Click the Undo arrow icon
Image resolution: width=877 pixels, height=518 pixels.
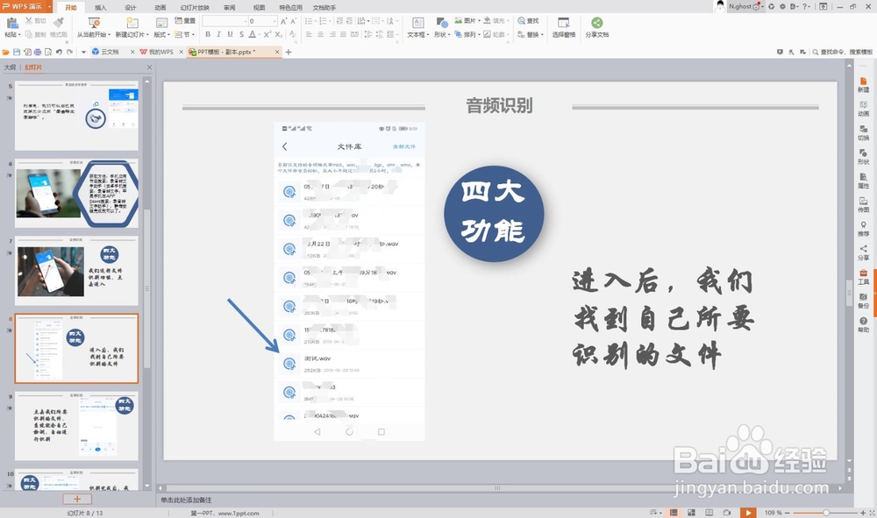[x=59, y=52]
